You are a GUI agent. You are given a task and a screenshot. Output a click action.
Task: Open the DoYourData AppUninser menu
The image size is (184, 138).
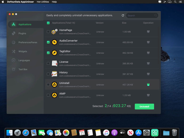click(21, 2)
